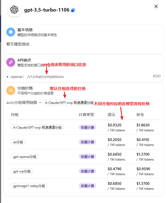Click the API endpoint purple link icon
Screen dimensions: 166x203
click(11, 62)
